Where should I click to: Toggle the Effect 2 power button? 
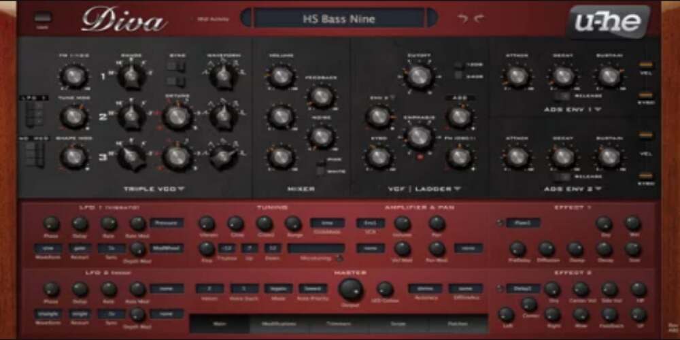(500, 288)
